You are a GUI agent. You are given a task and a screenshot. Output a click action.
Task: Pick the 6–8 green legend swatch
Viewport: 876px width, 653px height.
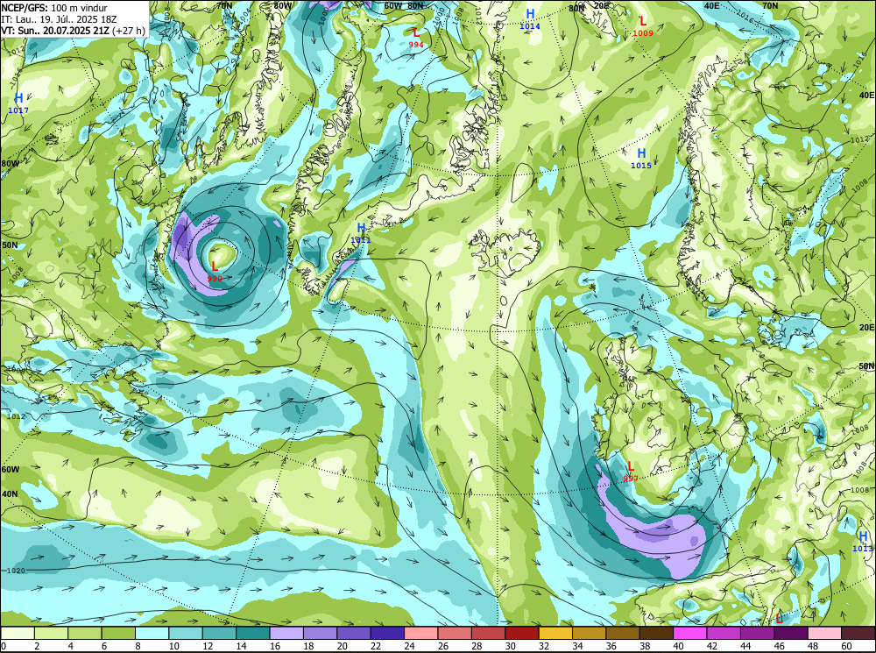tap(118, 633)
